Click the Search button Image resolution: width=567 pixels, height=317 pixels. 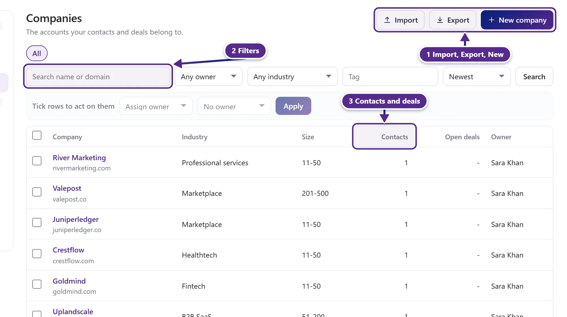534,77
